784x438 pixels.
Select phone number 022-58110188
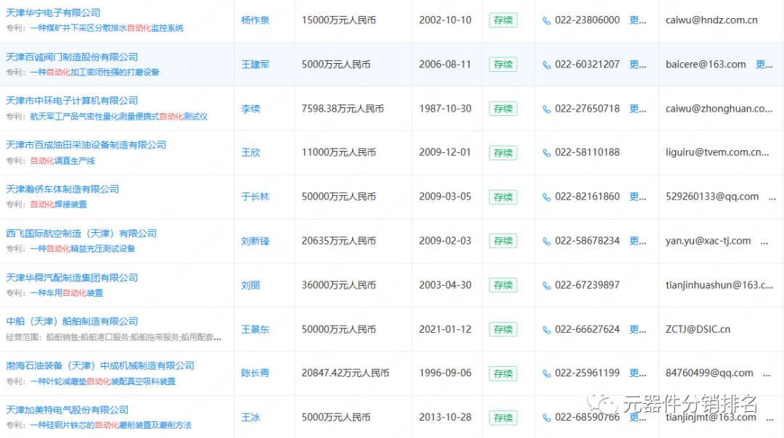coord(587,152)
